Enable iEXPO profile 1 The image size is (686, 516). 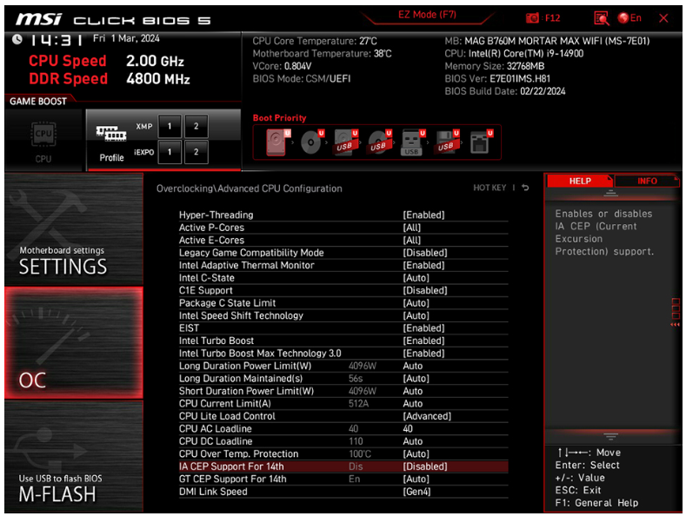pos(170,152)
